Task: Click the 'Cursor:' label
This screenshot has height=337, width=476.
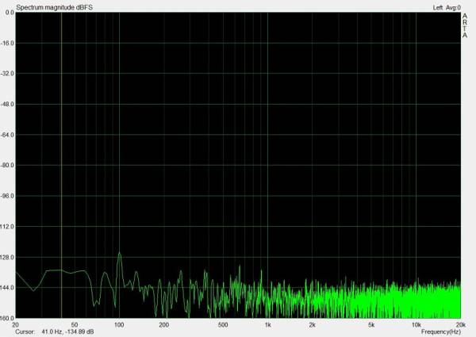Action: 25,331
